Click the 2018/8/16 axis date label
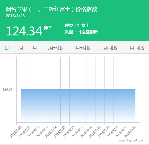This screenshot has width=149, height=145. click(69, 132)
